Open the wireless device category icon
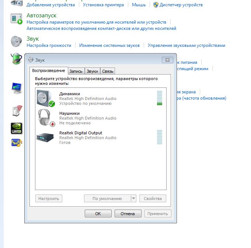 pos(17,111)
